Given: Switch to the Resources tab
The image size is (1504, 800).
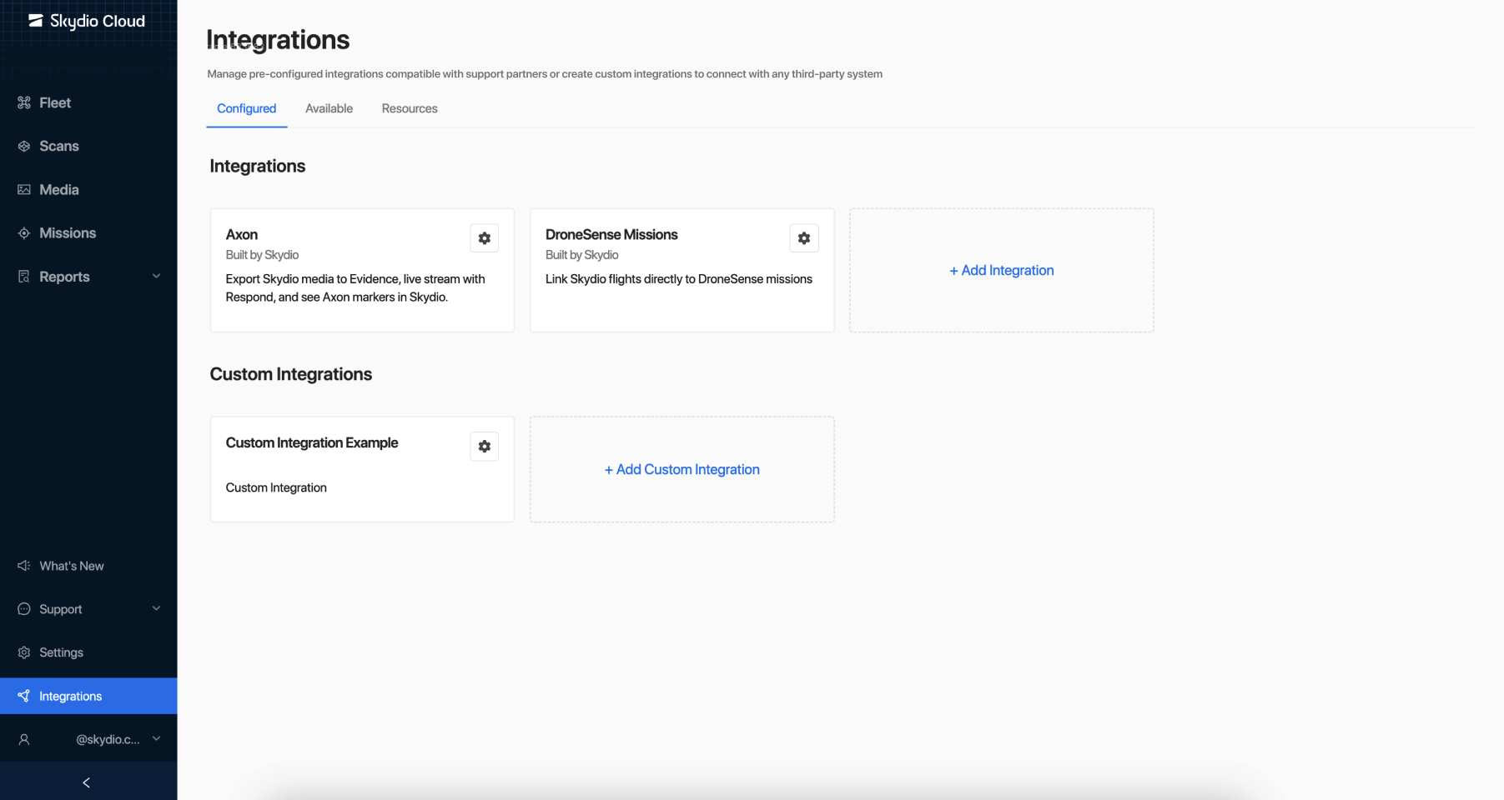Looking at the screenshot, I should tap(410, 108).
